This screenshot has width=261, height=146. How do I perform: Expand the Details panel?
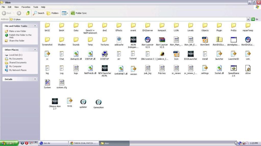point(35,79)
